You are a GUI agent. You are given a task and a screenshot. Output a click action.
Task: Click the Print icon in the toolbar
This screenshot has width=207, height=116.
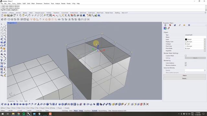click(11, 15)
